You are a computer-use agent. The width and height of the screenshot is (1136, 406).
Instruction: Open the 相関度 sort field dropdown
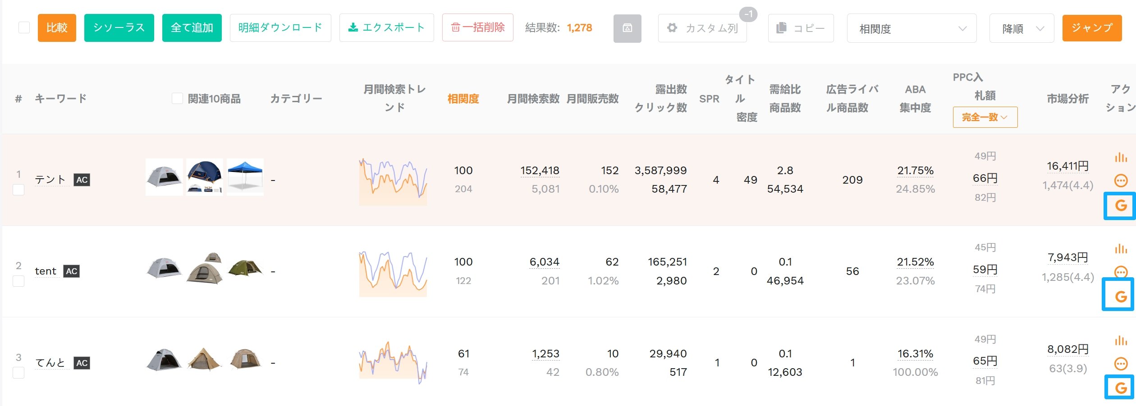point(912,28)
